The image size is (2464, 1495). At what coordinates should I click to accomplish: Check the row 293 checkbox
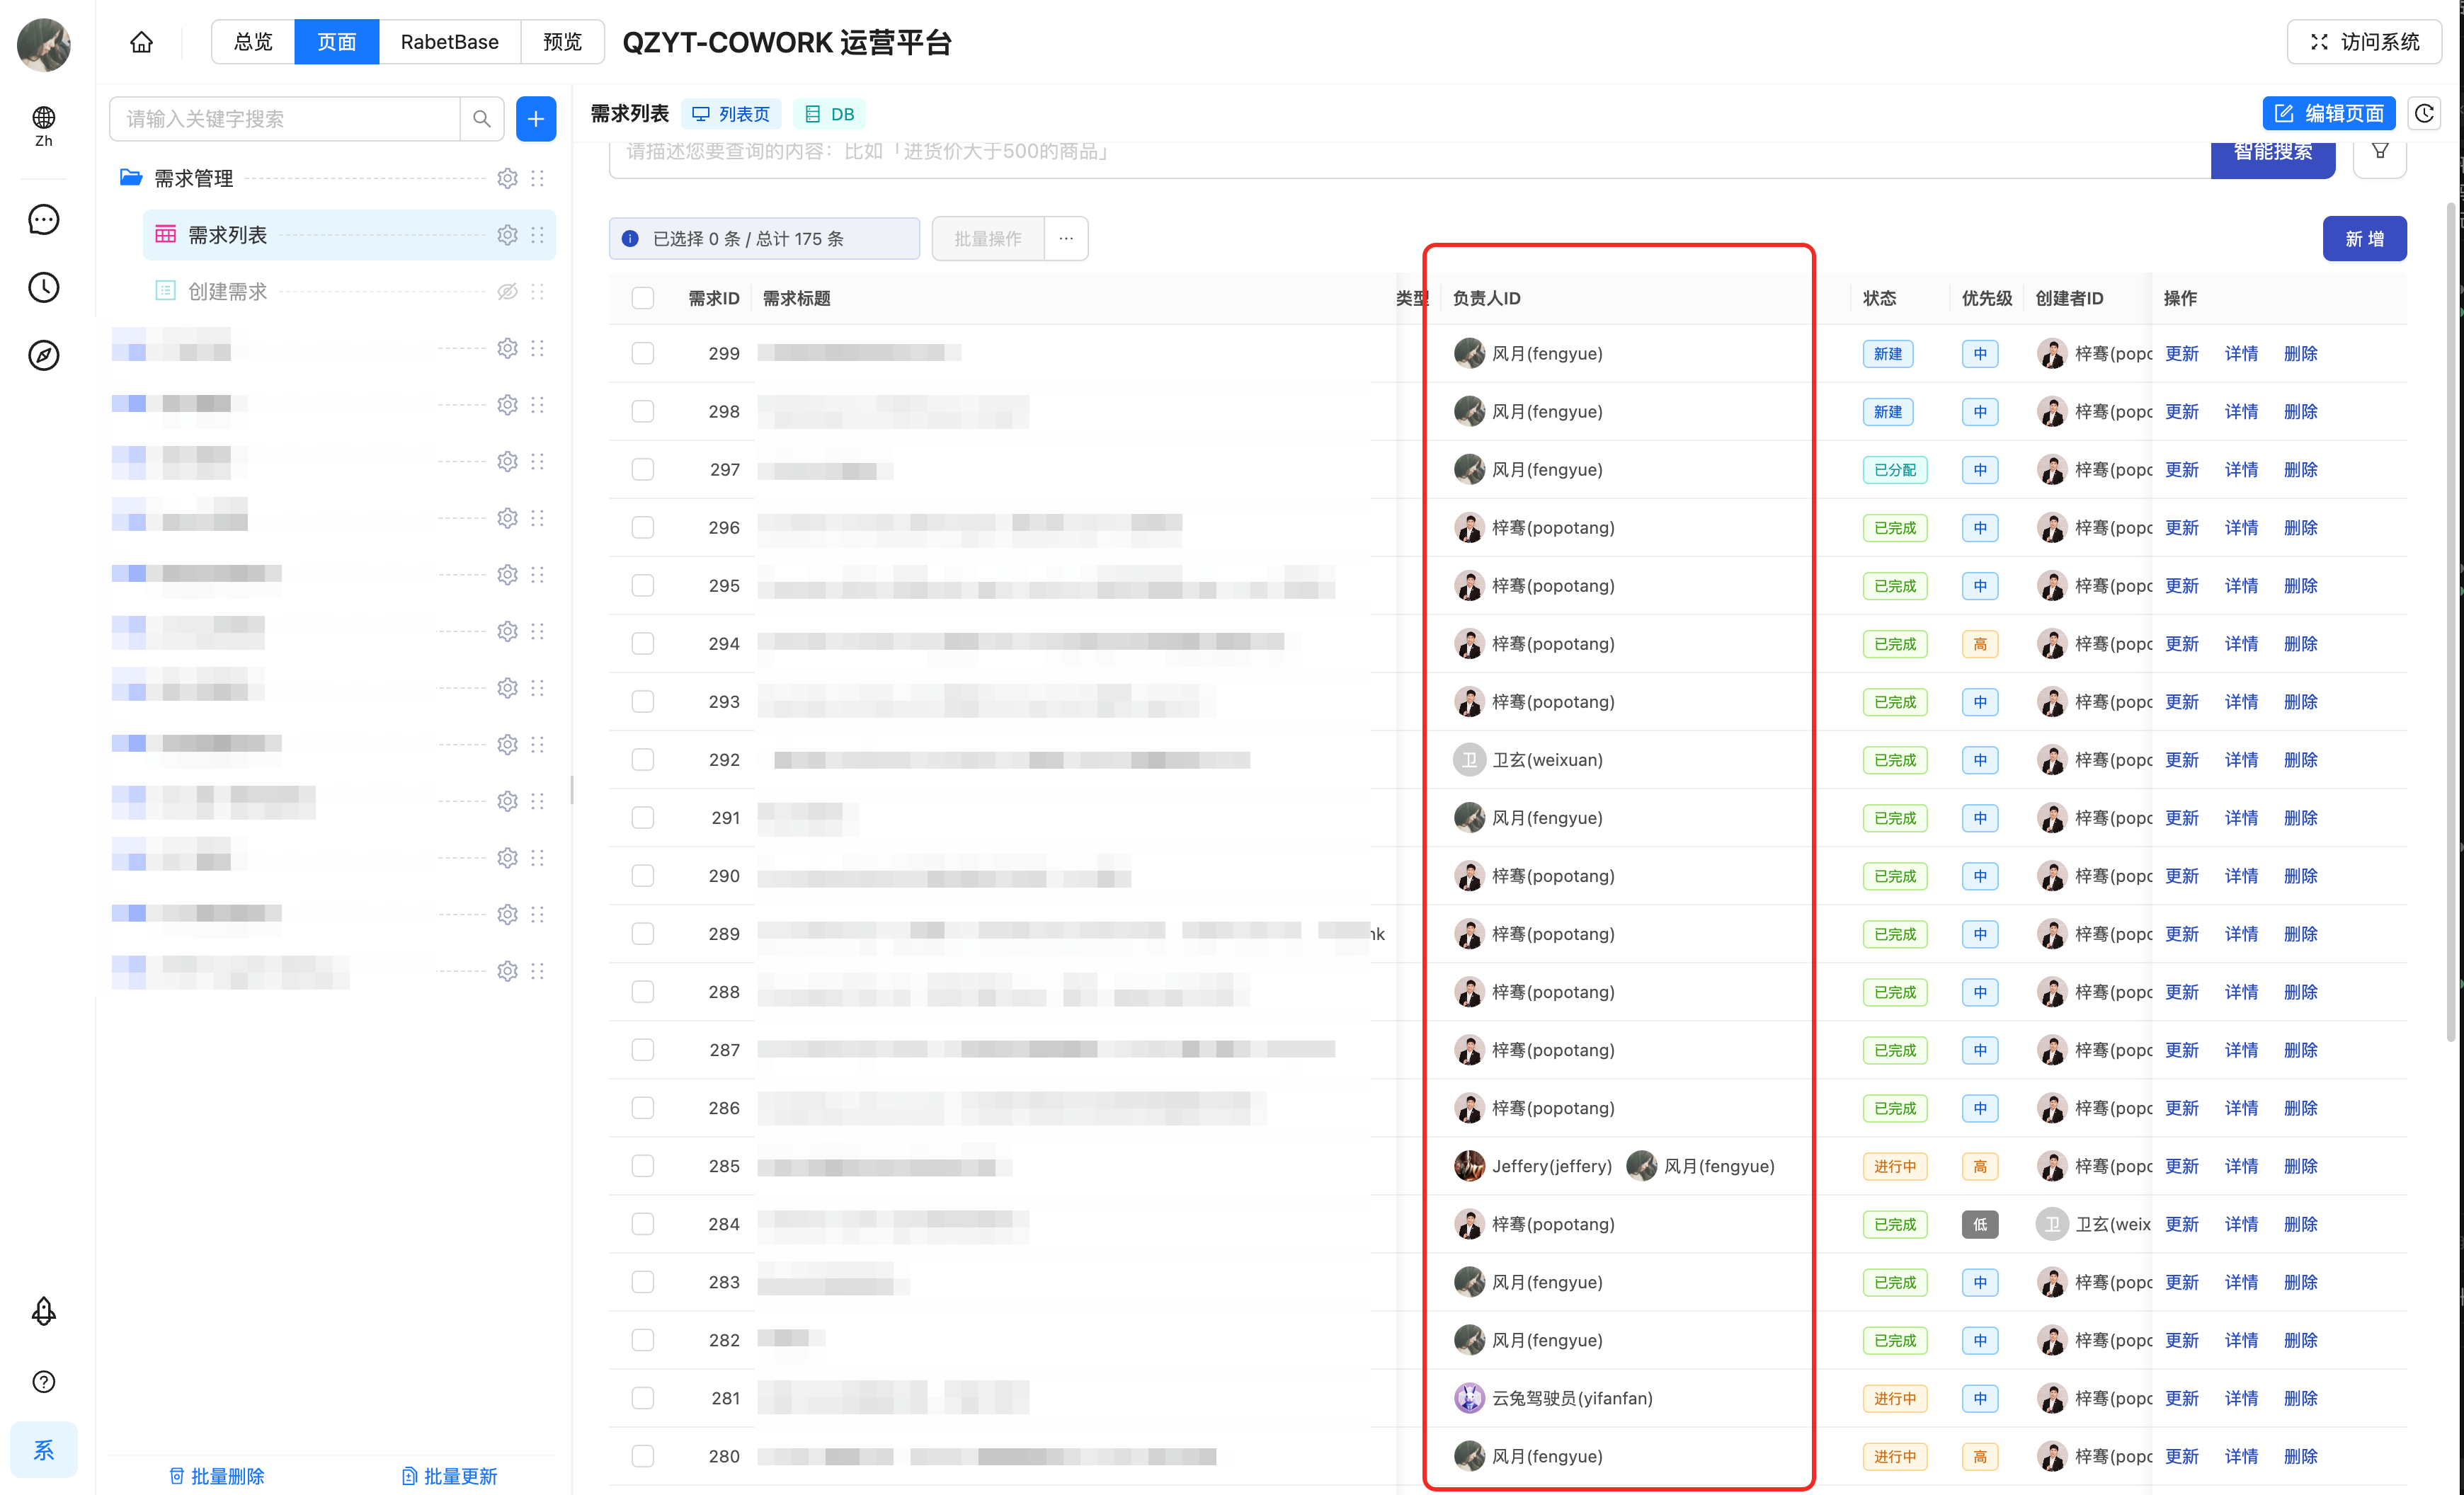(x=643, y=701)
